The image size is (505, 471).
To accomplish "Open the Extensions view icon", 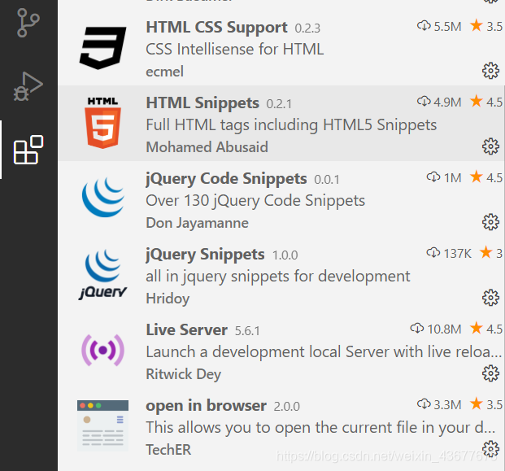I will click(28, 150).
